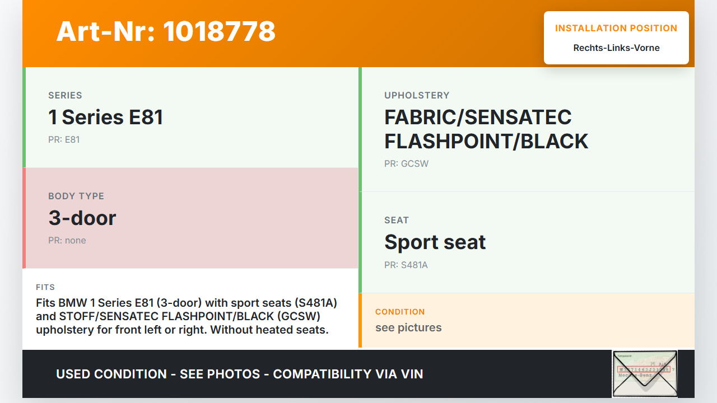Image resolution: width=717 pixels, height=403 pixels.
Task: Click the Seat label
Action: [397, 220]
